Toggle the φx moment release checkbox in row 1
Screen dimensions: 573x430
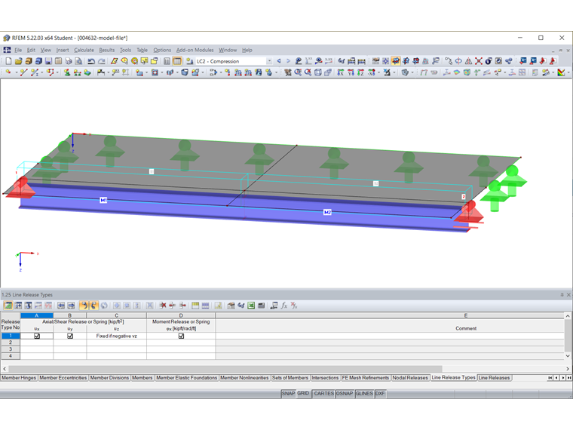click(181, 336)
